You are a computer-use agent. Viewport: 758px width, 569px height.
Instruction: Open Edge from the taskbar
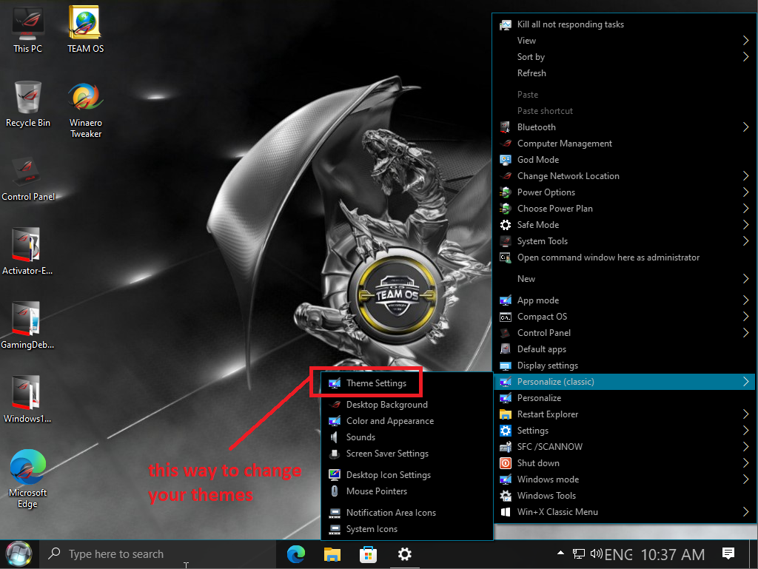[296, 554]
